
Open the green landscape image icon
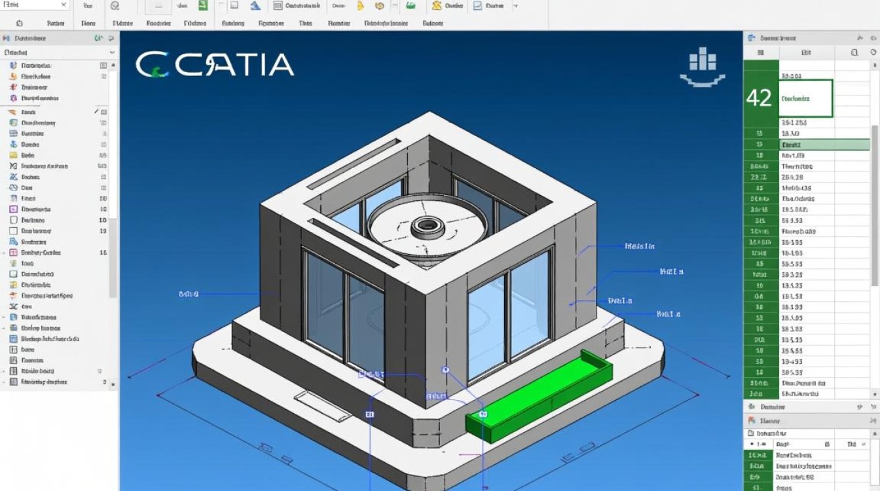click(x=411, y=6)
